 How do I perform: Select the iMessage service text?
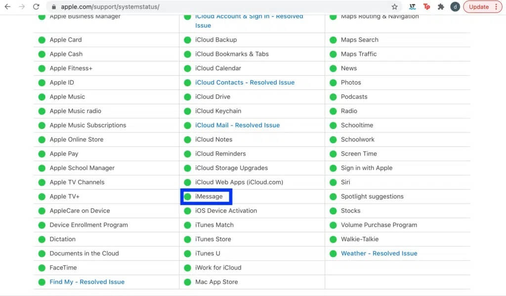[209, 196]
